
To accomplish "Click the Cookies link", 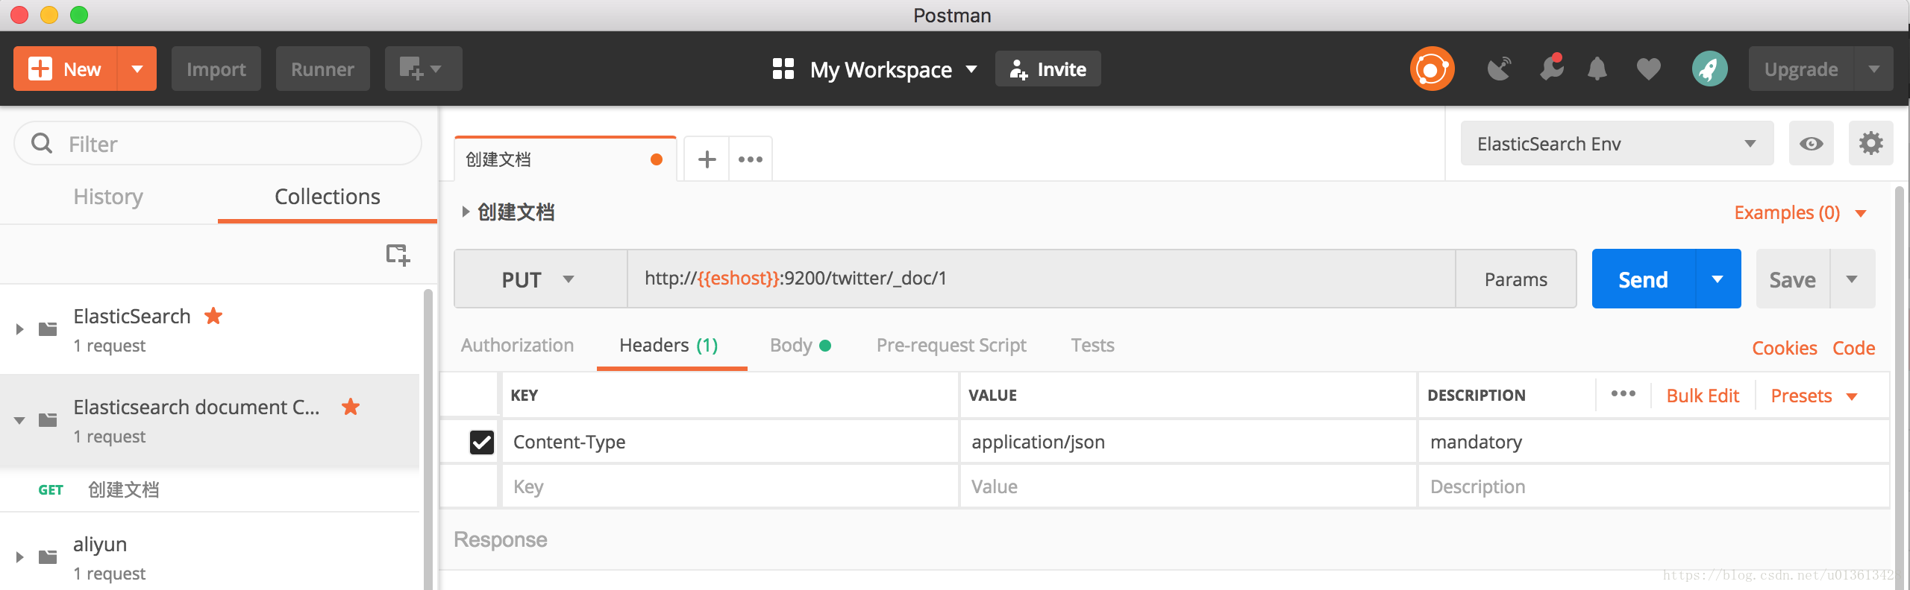I will [1784, 348].
